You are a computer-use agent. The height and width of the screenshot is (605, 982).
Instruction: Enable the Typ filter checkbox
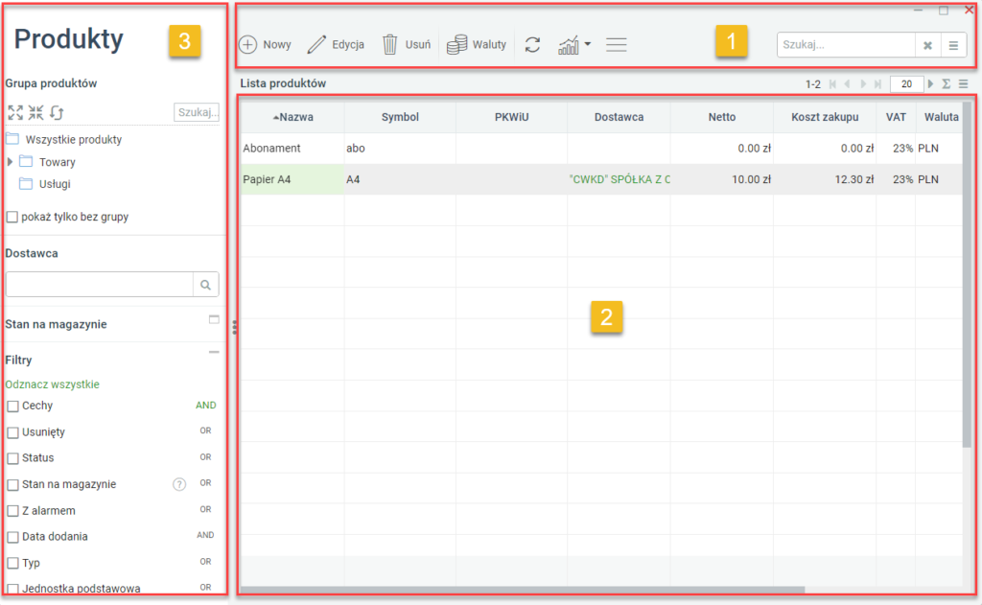pos(12,564)
